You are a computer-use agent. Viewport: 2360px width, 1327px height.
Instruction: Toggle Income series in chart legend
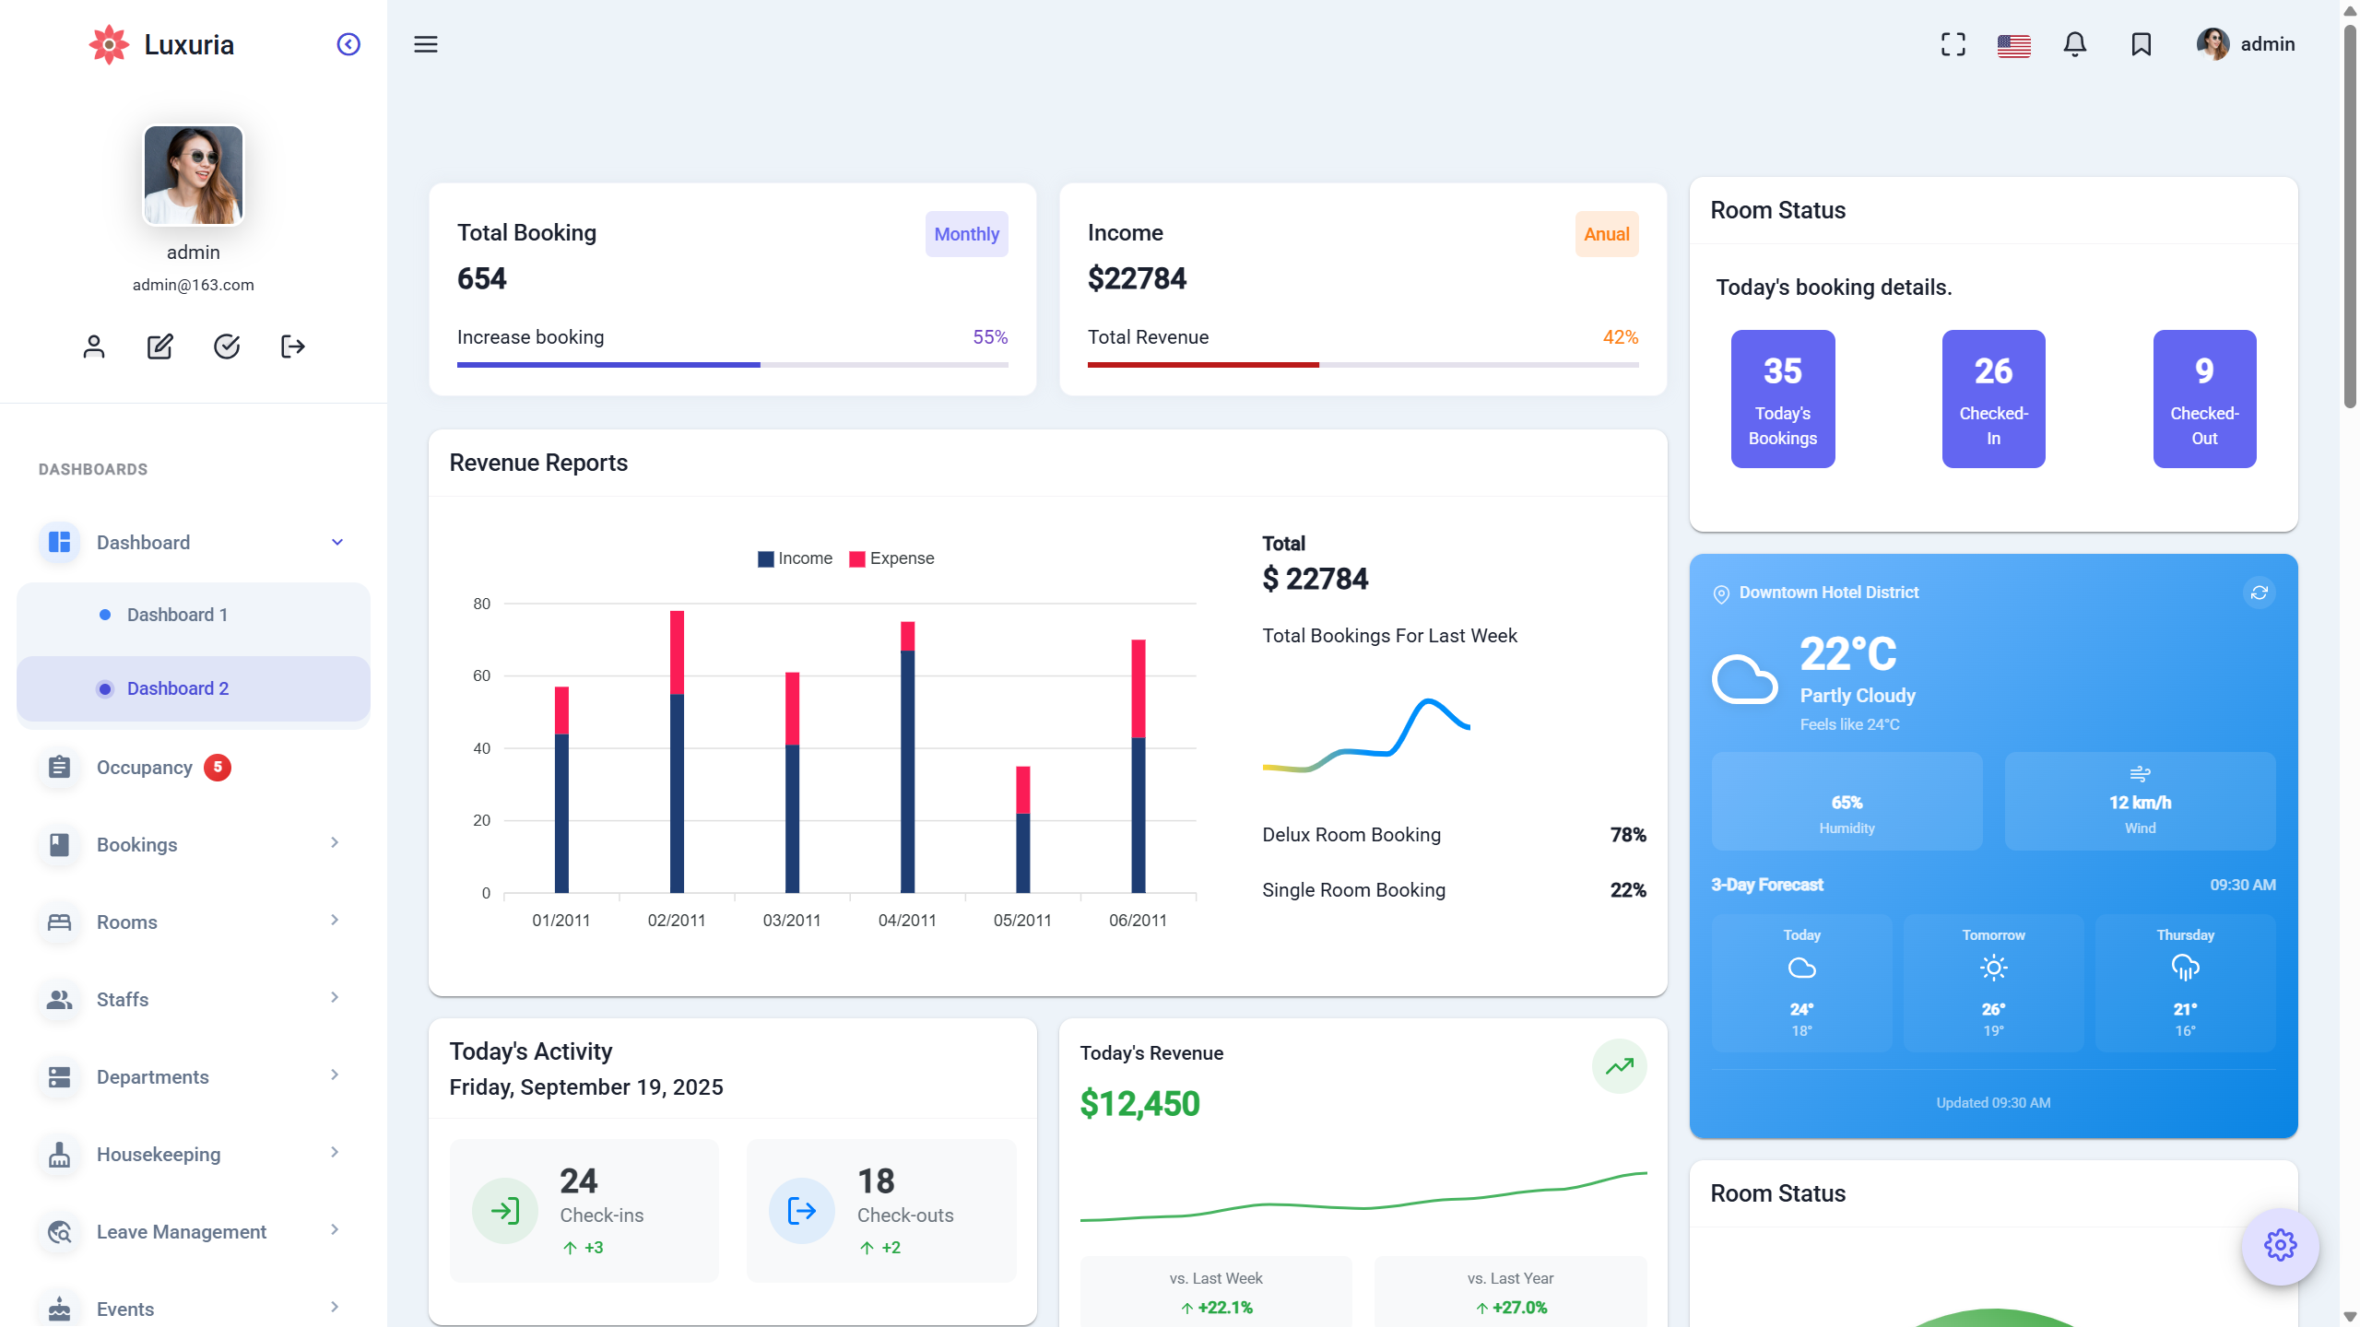click(795, 558)
